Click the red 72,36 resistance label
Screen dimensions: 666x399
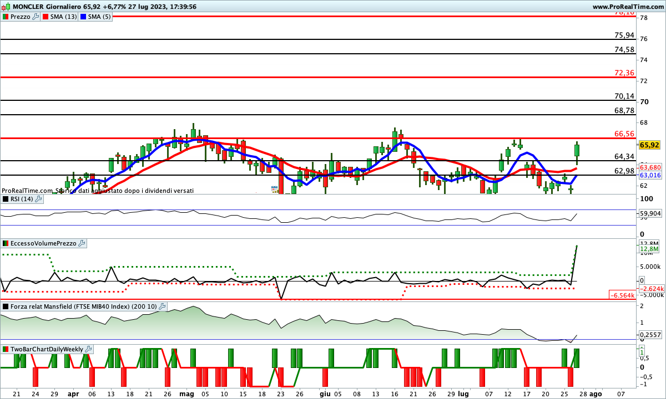pyautogui.click(x=624, y=73)
